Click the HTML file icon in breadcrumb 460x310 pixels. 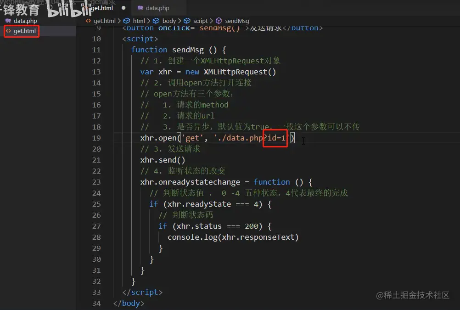coord(88,21)
